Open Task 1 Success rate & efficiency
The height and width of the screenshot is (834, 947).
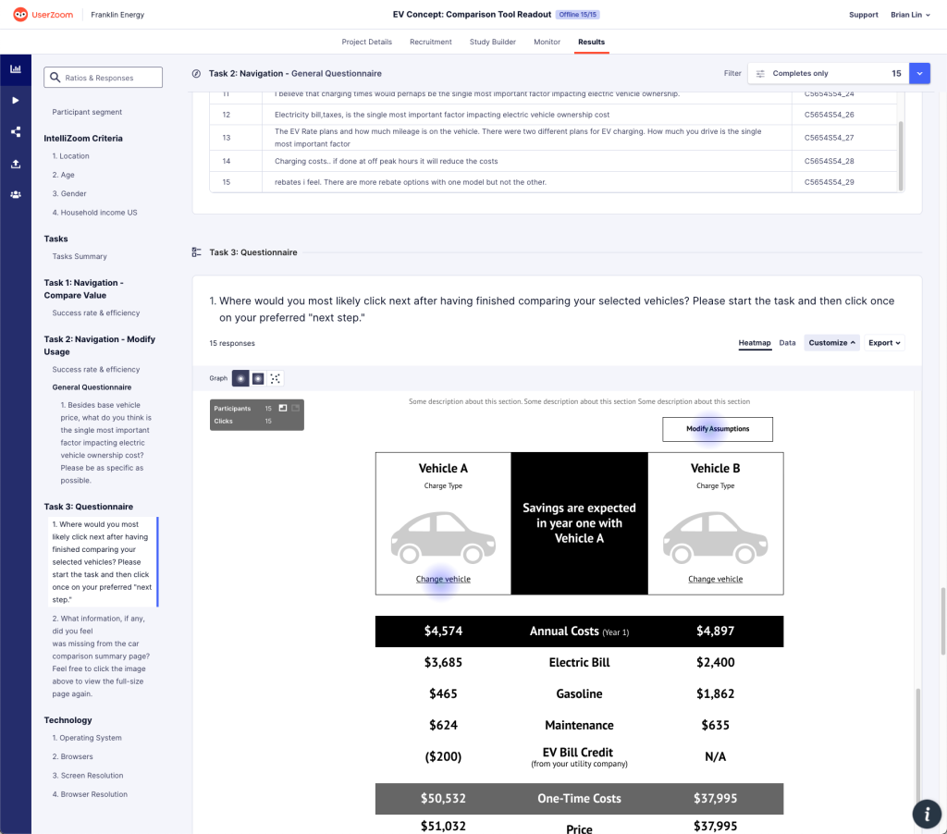coord(96,313)
